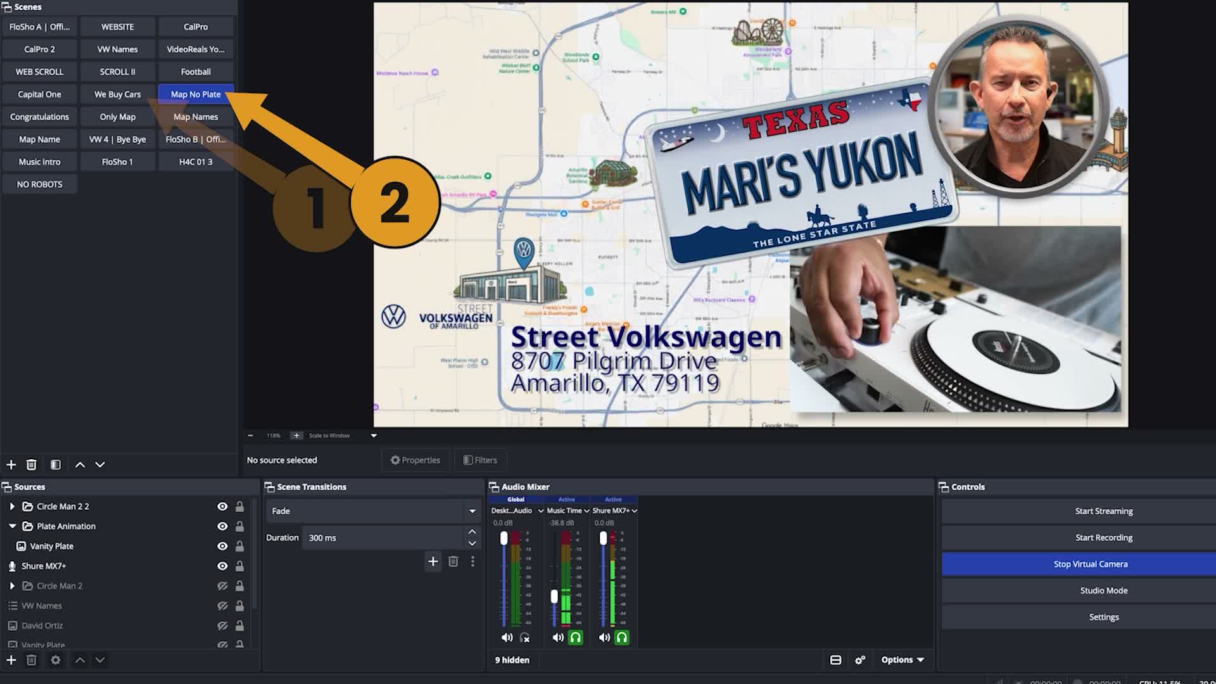Lock toggle for Circle Man 2 2

pyautogui.click(x=239, y=507)
